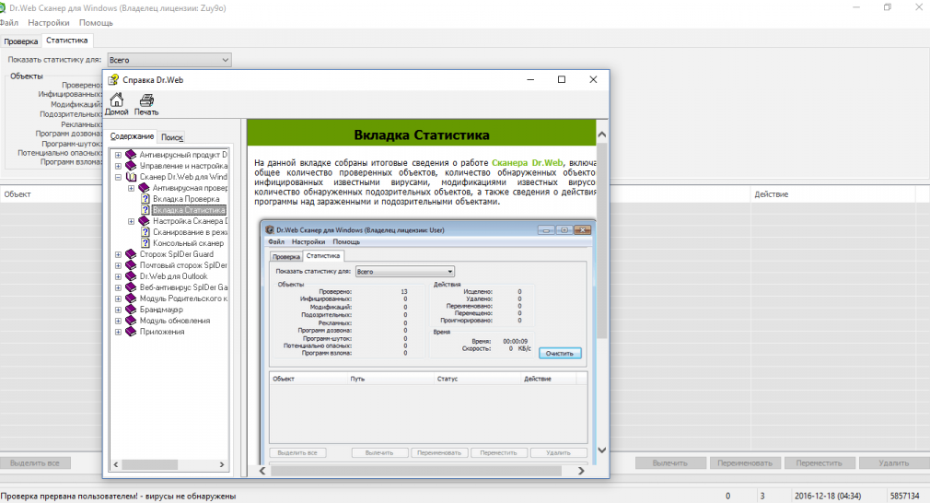
Task: Open the Настройки menu
Action: click(49, 22)
